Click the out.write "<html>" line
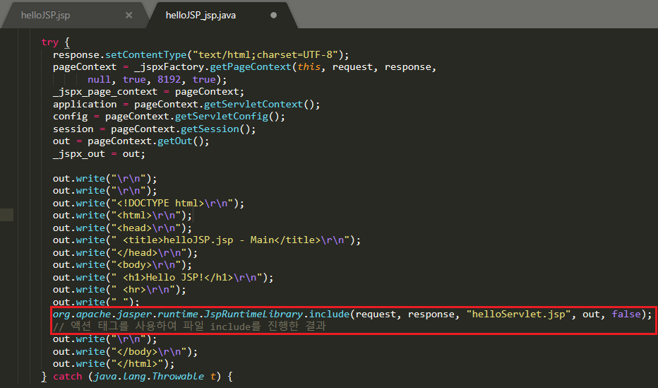Image resolution: width=658 pixels, height=388 pixels. [122, 216]
